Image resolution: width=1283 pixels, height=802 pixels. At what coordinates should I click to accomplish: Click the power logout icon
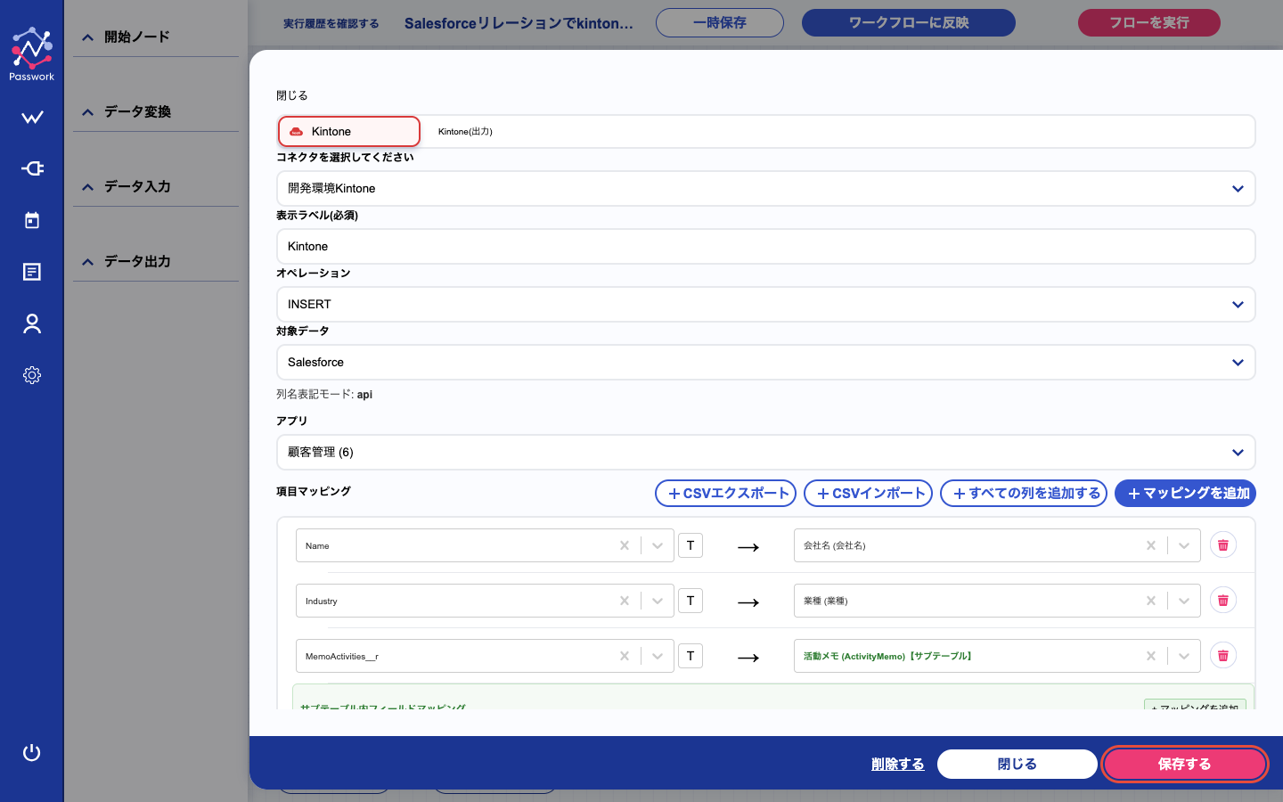[x=32, y=753]
